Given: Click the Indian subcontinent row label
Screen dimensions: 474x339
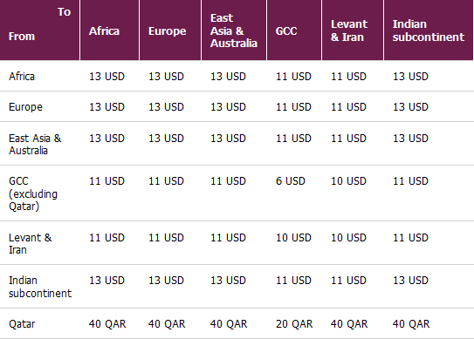Looking at the screenshot, I should pos(40,287).
